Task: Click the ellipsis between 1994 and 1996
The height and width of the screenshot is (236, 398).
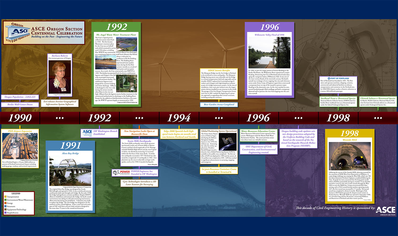Action: [x=219, y=118]
